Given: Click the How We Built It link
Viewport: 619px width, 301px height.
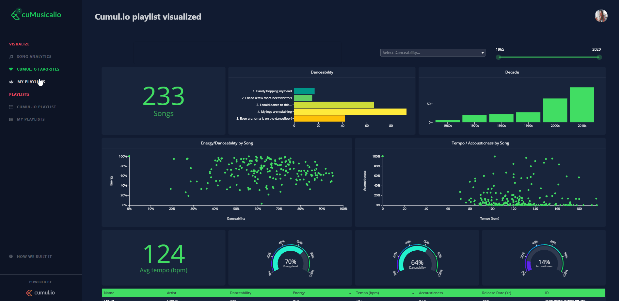Looking at the screenshot, I should (x=34, y=257).
